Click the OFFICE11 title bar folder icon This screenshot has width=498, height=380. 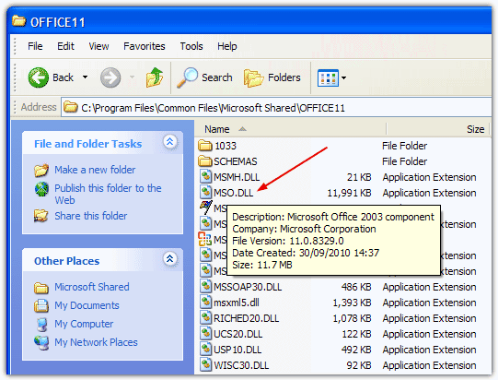tap(19, 21)
